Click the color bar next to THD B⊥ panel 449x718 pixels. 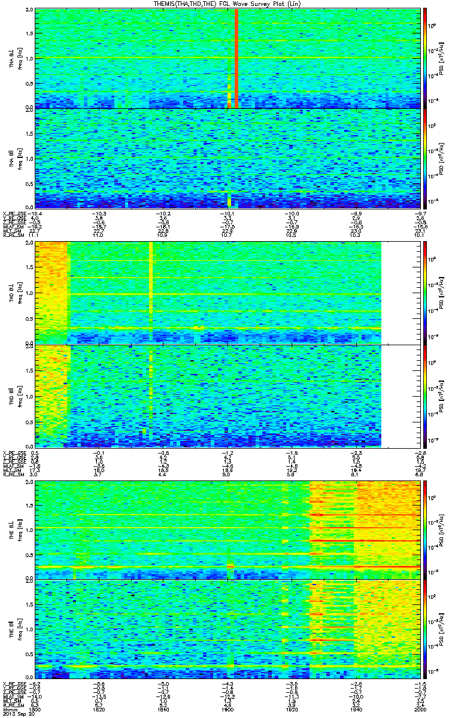click(426, 293)
